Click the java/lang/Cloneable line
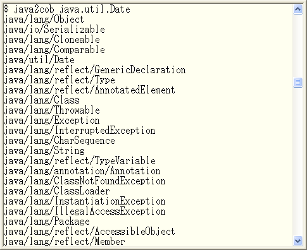The width and height of the screenshot is (307, 250). pos(52,40)
